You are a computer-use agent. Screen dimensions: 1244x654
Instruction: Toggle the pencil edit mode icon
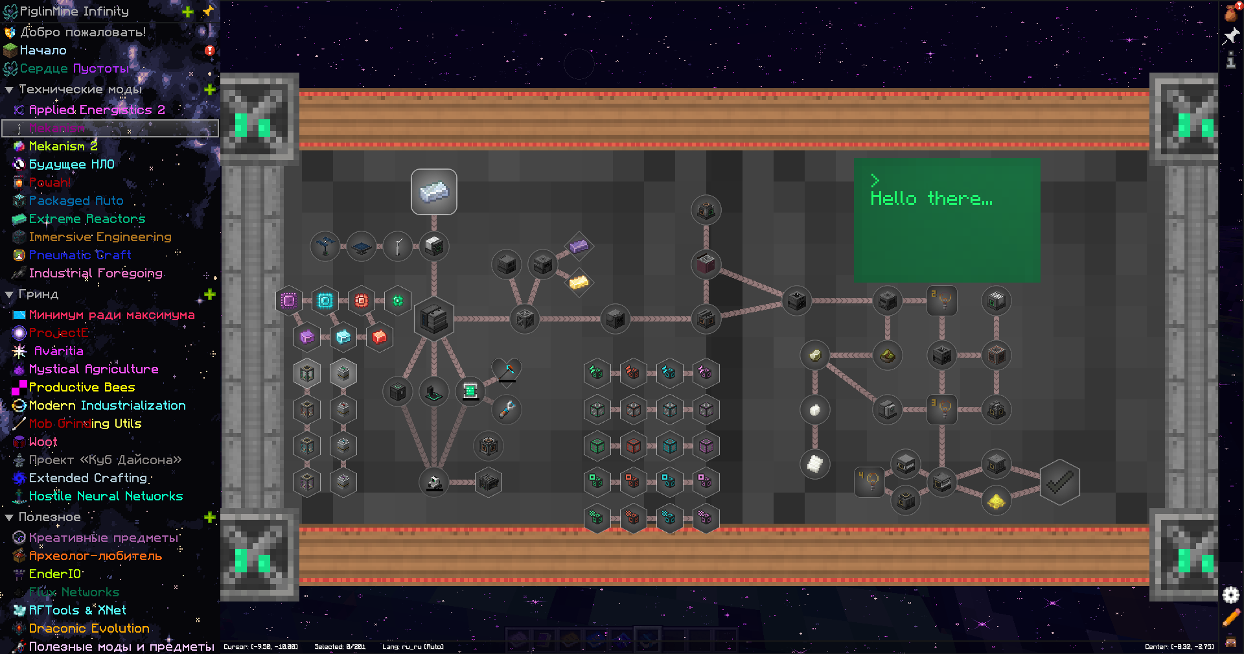click(x=1231, y=618)
